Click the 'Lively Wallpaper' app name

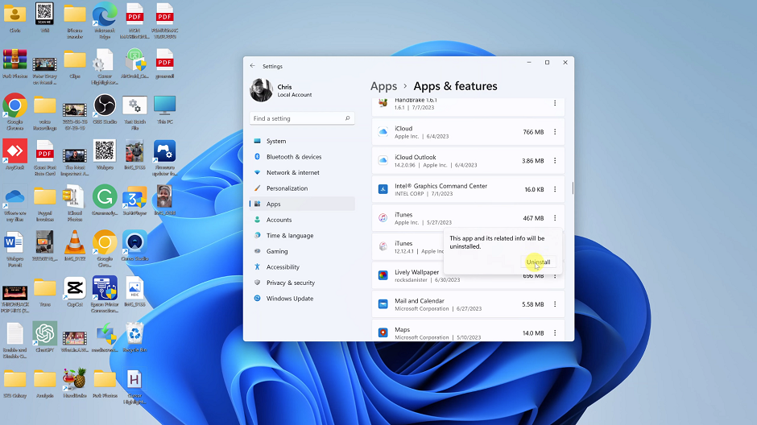pyautogui.click(x=416, y=272)
